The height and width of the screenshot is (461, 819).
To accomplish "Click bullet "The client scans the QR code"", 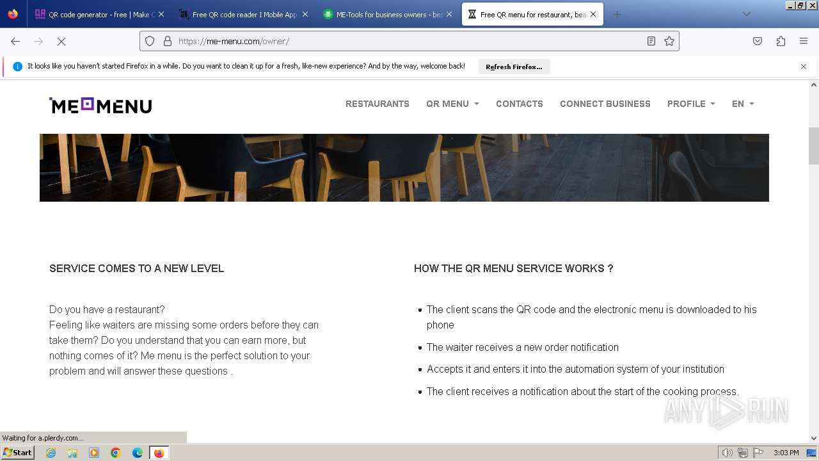I will click(592, 317).
